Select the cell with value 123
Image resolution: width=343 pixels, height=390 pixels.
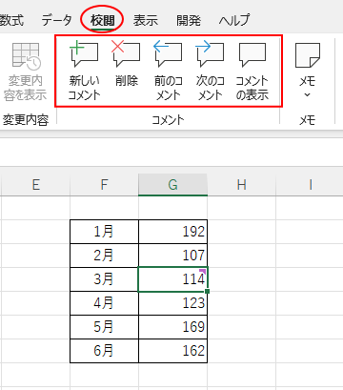173,303
